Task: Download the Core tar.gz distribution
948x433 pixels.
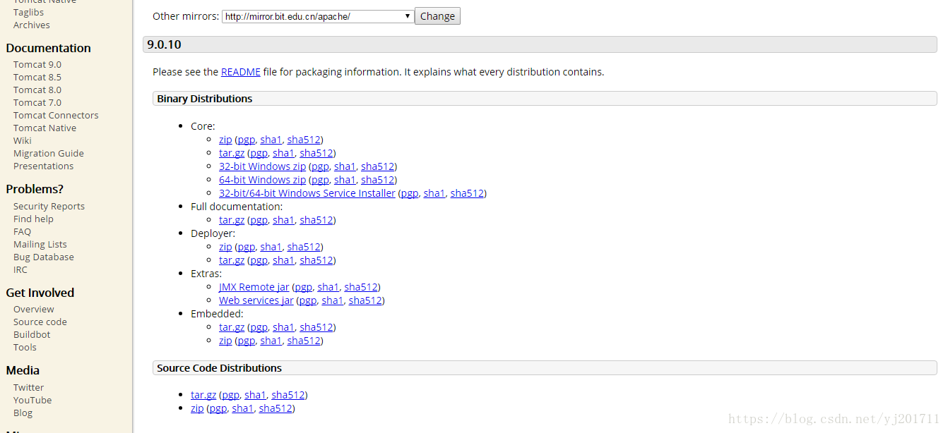Action: pos(232,153)
